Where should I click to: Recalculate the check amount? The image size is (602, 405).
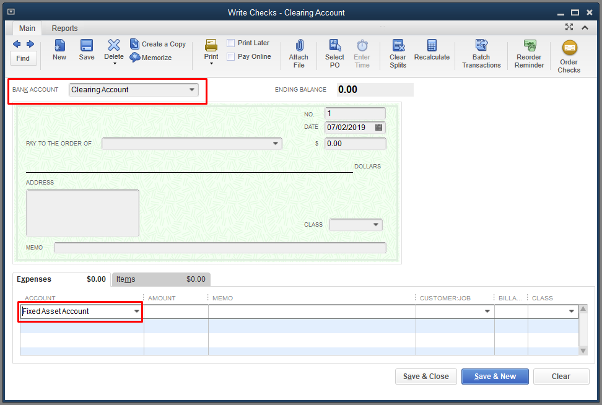tap(432, 50)
